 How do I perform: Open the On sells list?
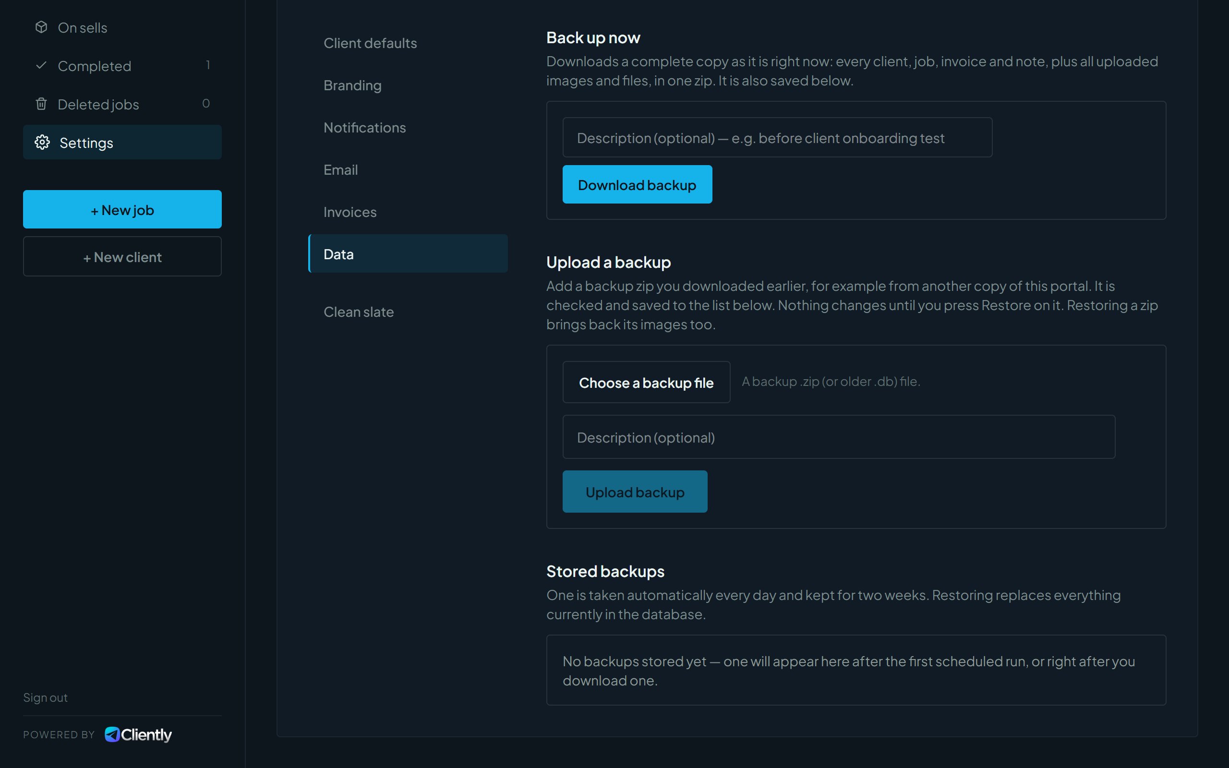[x=122, y=27]
